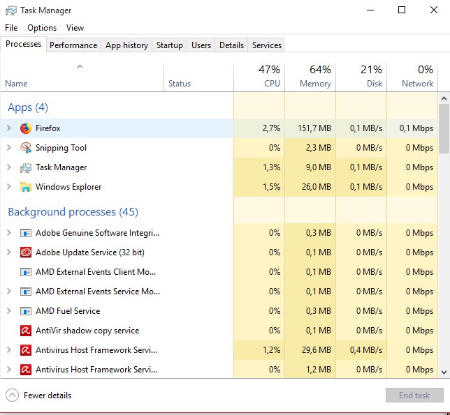Expand the Firefox process group

click(9, 128)
